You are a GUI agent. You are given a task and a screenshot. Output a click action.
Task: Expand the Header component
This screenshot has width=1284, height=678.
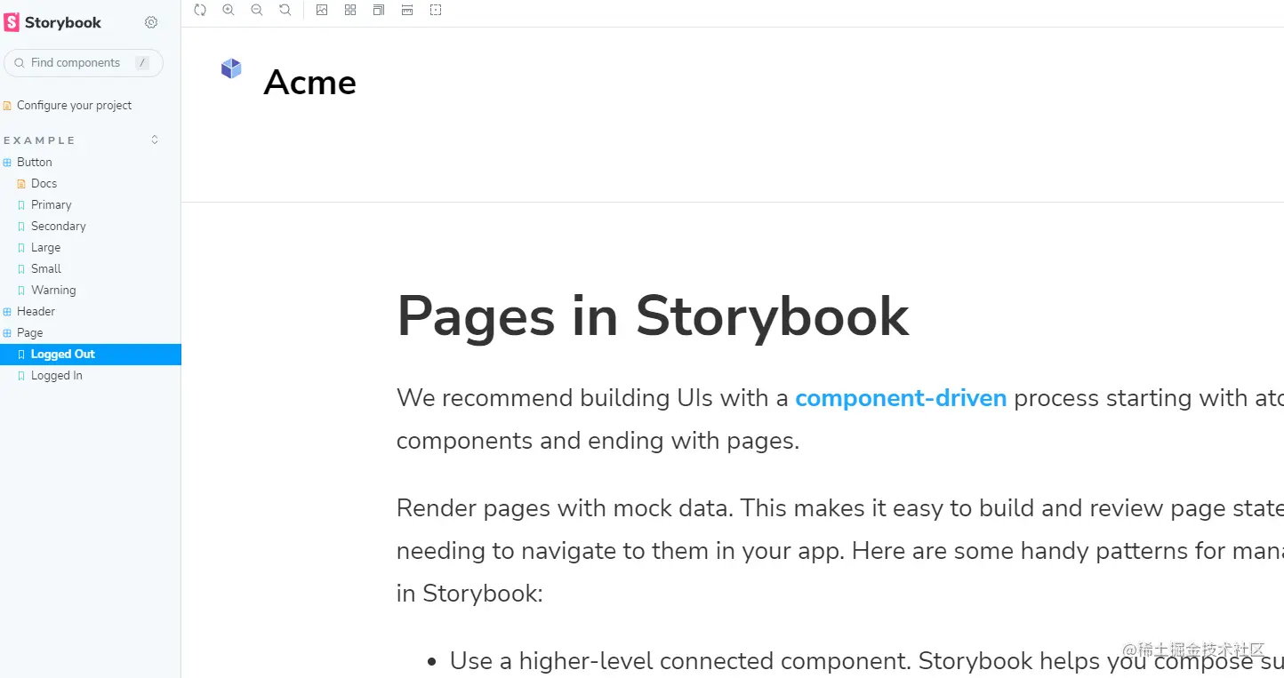pos(36,311)
